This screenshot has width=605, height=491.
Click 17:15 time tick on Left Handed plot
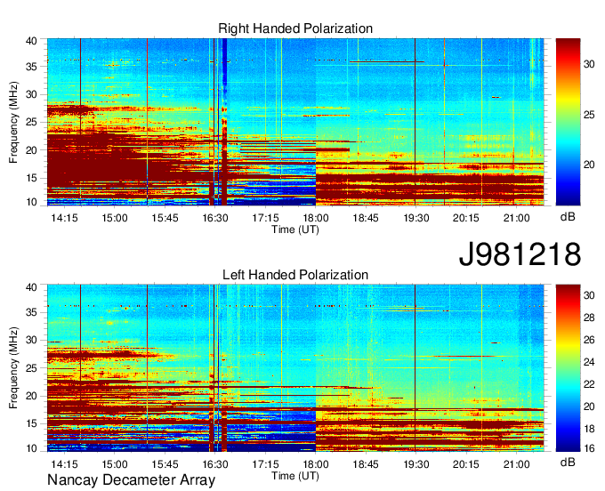[265, 464]
